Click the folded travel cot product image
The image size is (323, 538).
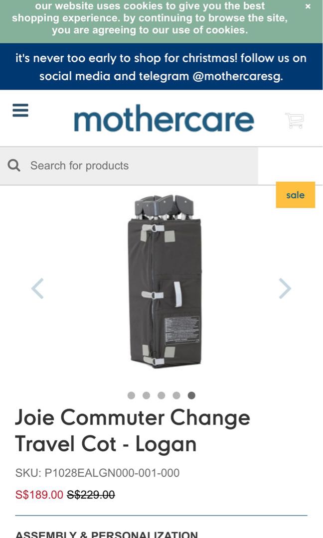tap(164, 281)
